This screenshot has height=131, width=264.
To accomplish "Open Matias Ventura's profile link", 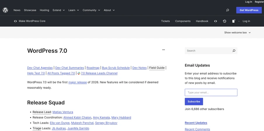I will pos(63,112).
